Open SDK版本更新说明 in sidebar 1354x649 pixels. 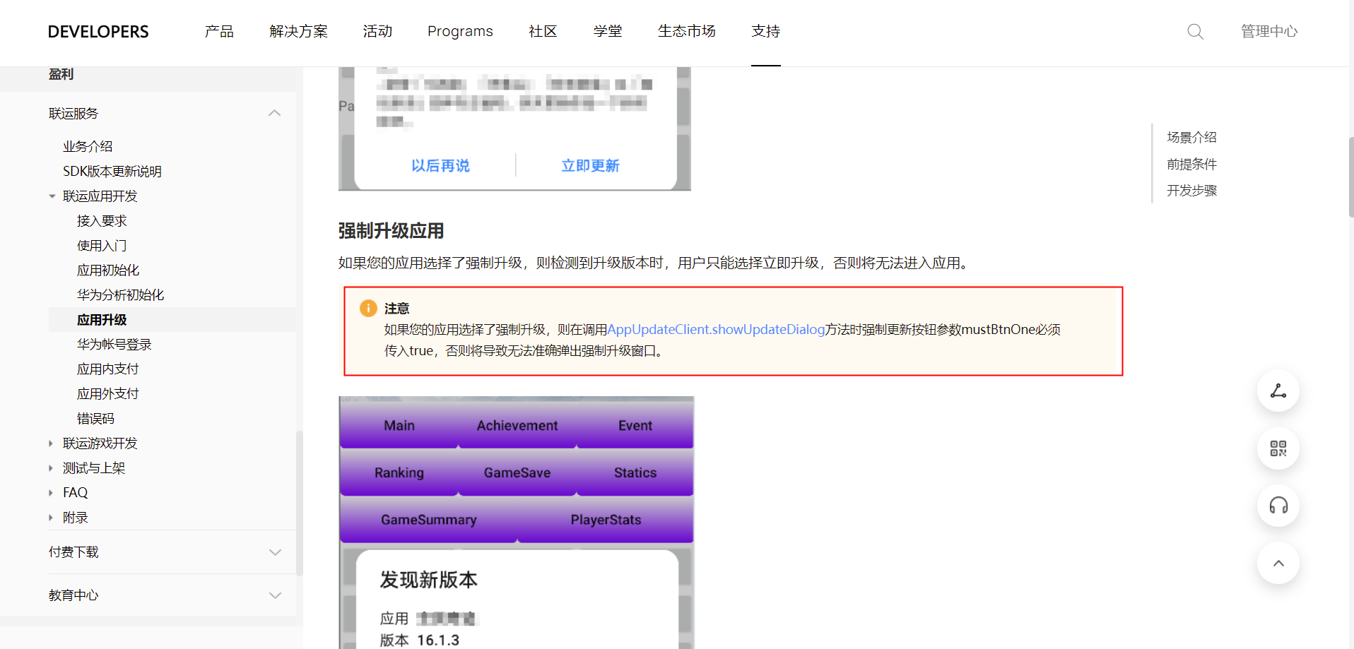112,171
